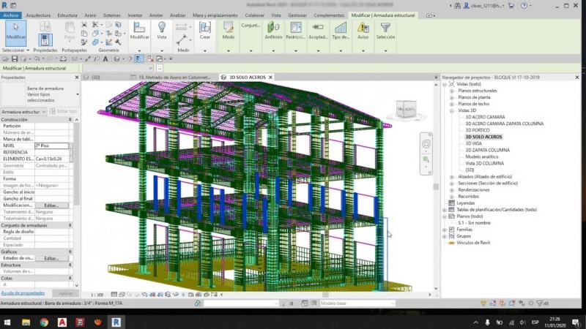The width and height of the screenshot is (586, 329).
Task: Toggle thin lines in quick access toolbar
Action: pos(139,58)
